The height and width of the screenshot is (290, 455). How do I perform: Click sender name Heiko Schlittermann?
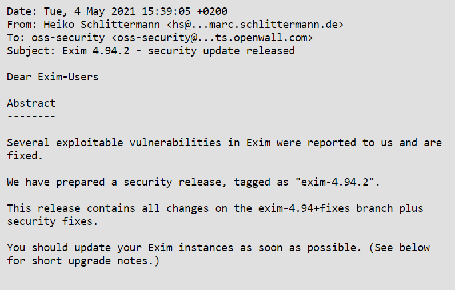coord(102,25)
